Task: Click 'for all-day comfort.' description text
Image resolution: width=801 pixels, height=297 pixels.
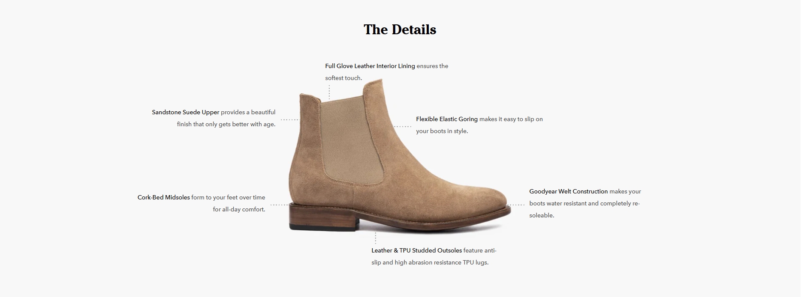Action: [x=239, y=209]
